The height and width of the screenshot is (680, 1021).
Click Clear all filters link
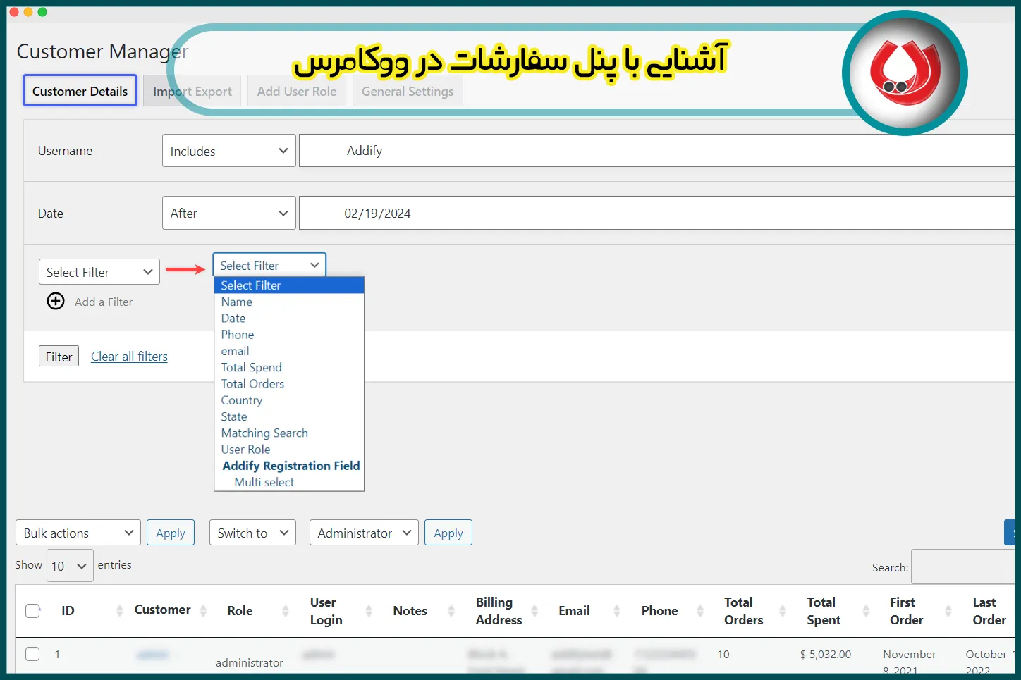point(129,357)
